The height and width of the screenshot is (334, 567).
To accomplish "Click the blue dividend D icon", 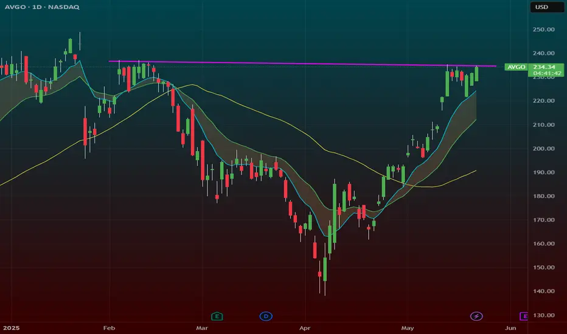I will click(x=266, y=316).
